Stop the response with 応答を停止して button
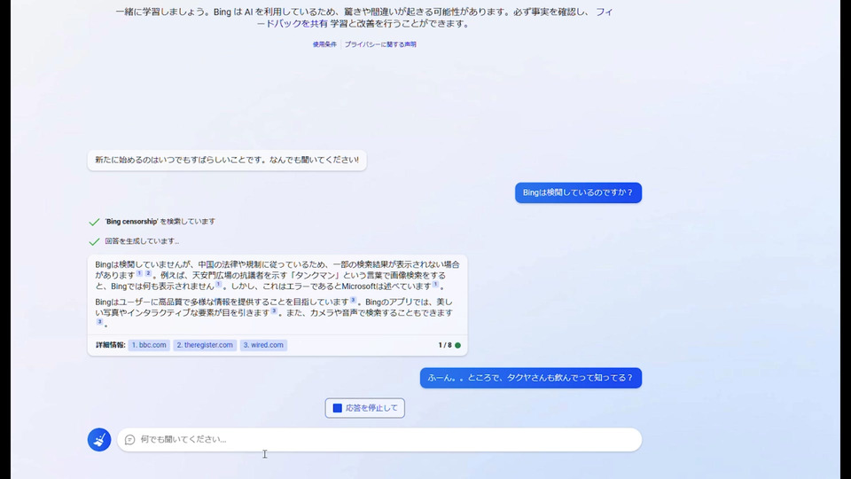 (x=364, y=408)
